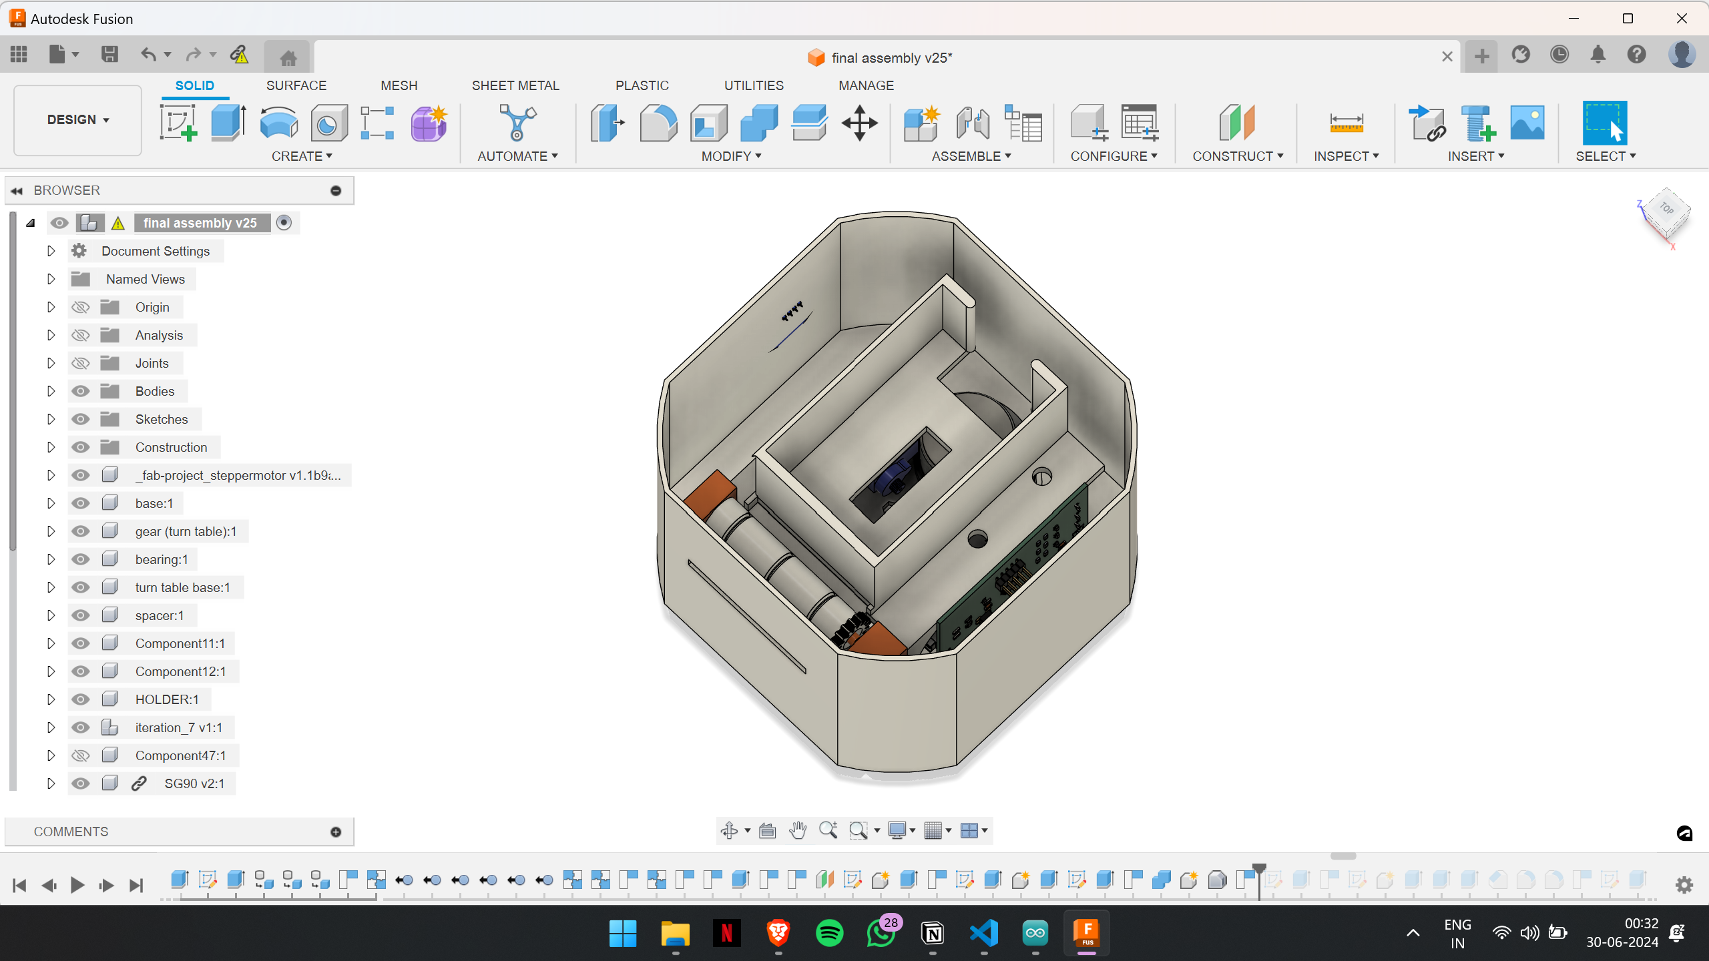
Task: Show the Origin folder
Action: click(x=81, y=307)
